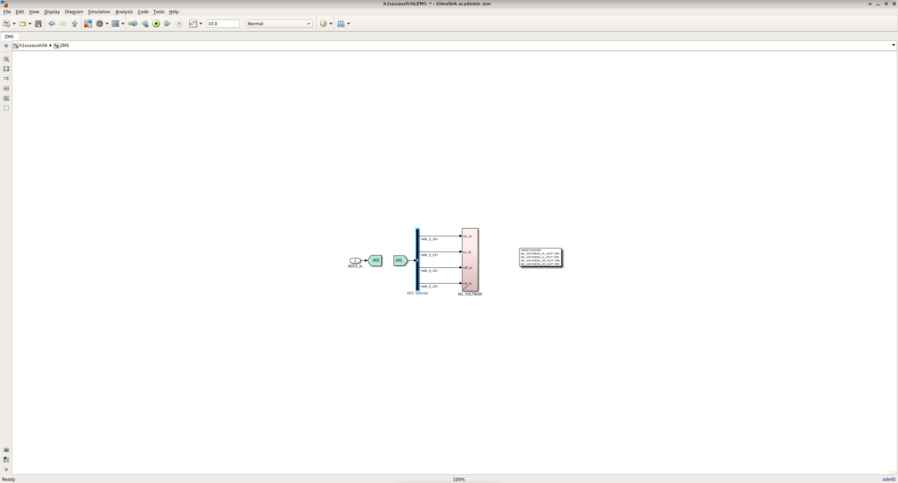Viewport: 898px width, 483px height.
Task: Expand the simulation mode Normal dropdown
Action: (308, 24)
